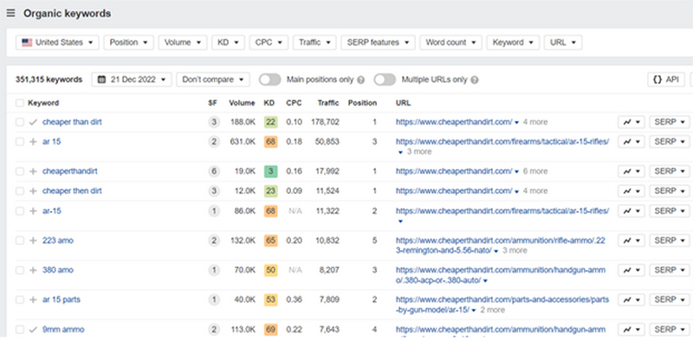
Task: Sort table by Position column header
Action: click(362, 103)
